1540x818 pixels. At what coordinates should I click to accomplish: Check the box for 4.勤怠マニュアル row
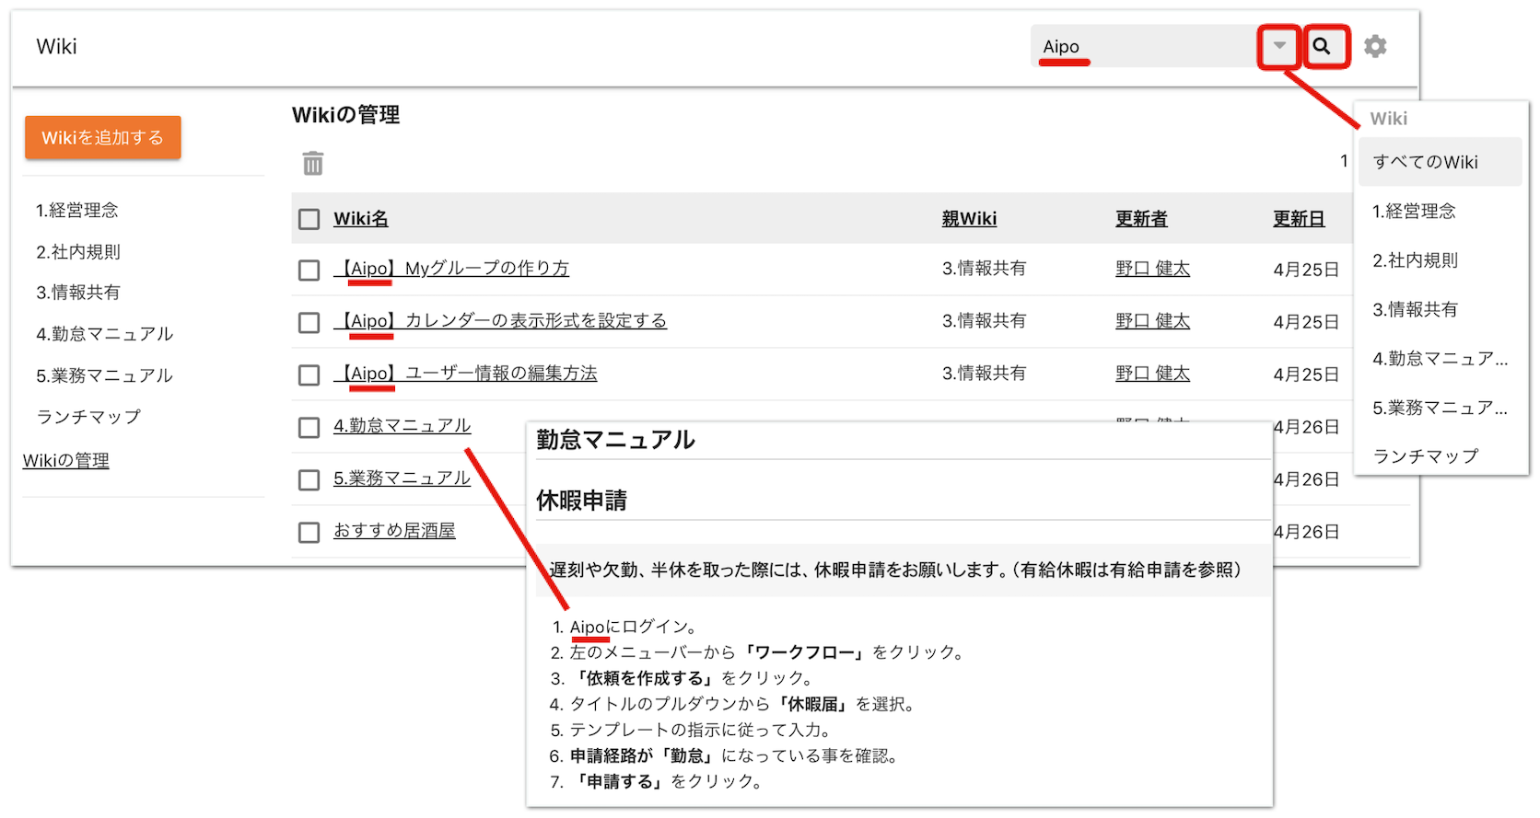[309, 427]
